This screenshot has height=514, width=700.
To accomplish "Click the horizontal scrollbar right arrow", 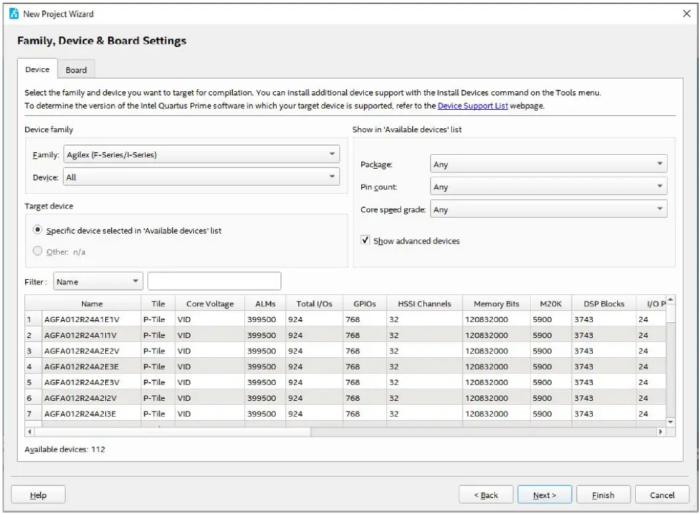I will point(660,432).
